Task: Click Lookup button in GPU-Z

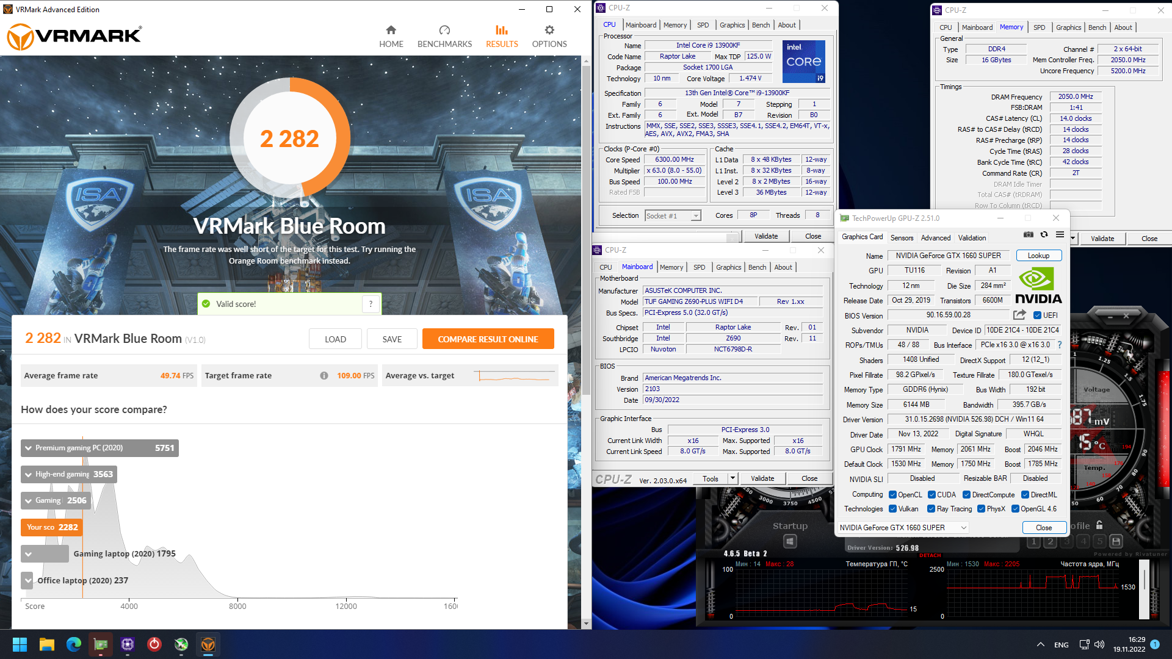Action: pyautogui.click(x=1038, y=256)
